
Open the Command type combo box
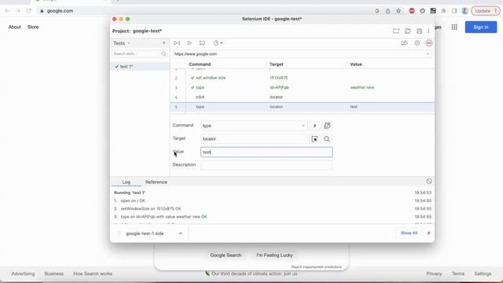[x=253, y=126]
